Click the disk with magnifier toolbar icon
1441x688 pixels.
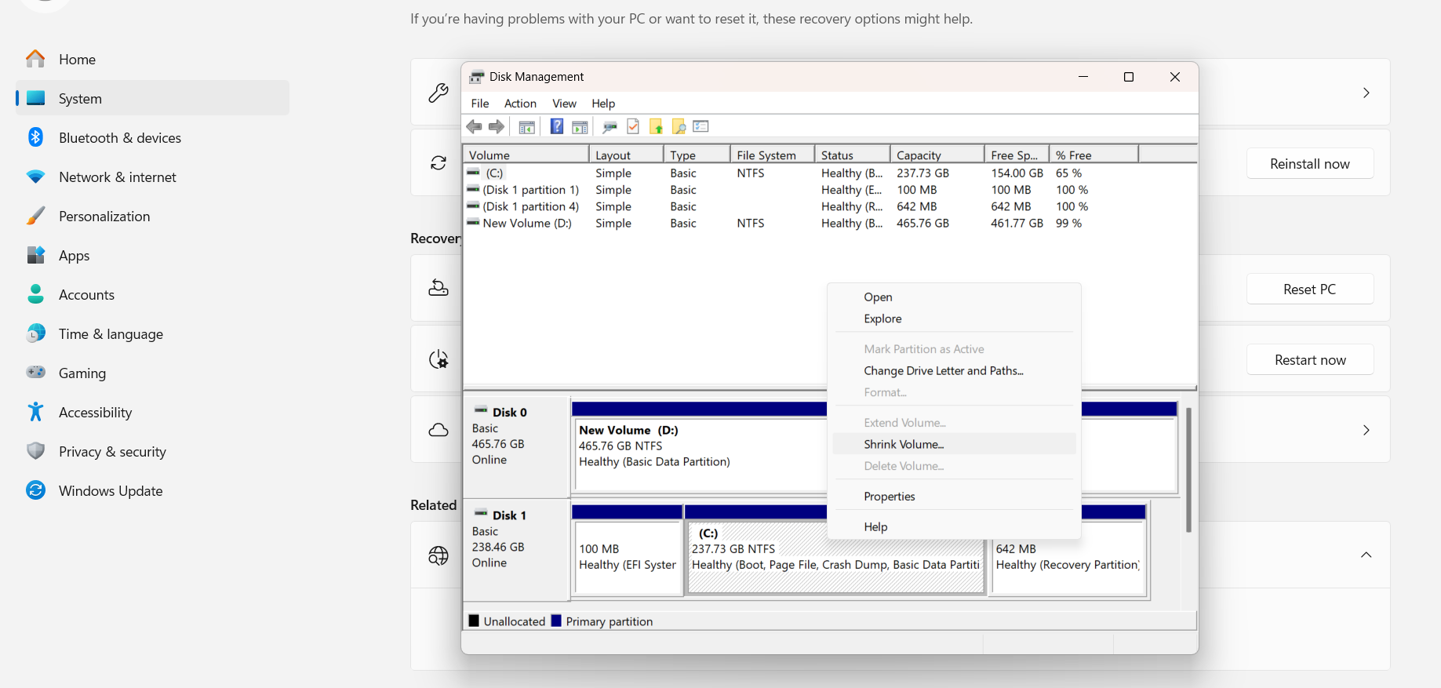coord(610,126)
